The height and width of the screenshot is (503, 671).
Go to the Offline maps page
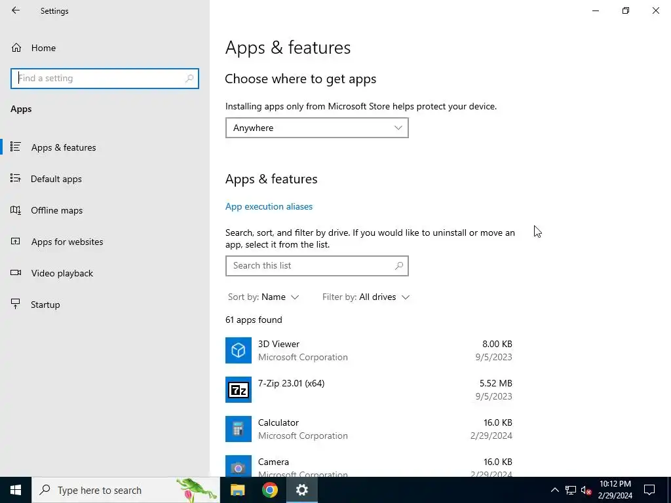coord(56,210)
